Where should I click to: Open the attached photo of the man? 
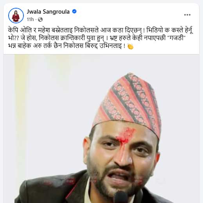pyautogui.click(x=101, y=129)
